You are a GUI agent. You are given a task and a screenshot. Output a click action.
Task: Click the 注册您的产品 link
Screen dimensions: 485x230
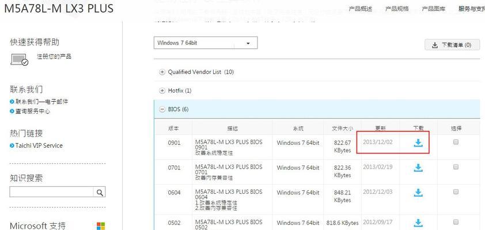tap(54, 56)
